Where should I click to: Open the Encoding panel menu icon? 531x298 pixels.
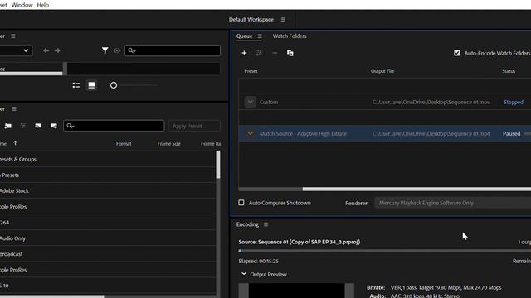(265, 224)
